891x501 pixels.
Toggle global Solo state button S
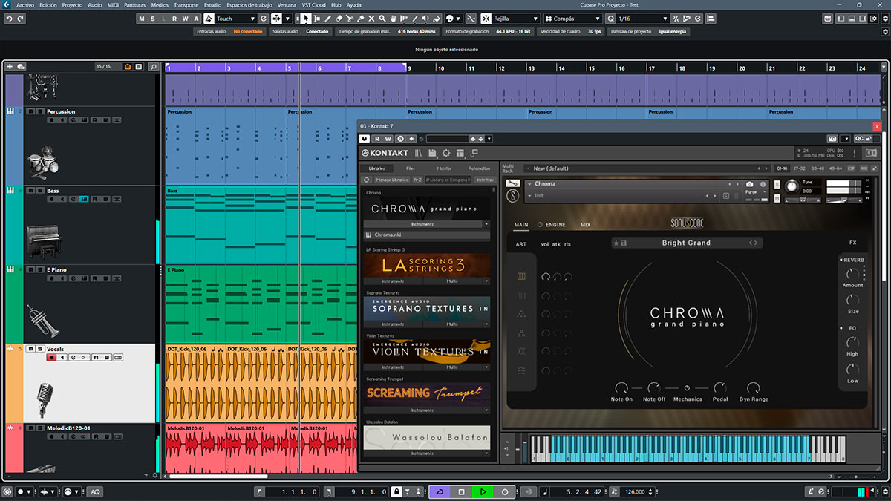pyautogui.click(x=153, y=18)
